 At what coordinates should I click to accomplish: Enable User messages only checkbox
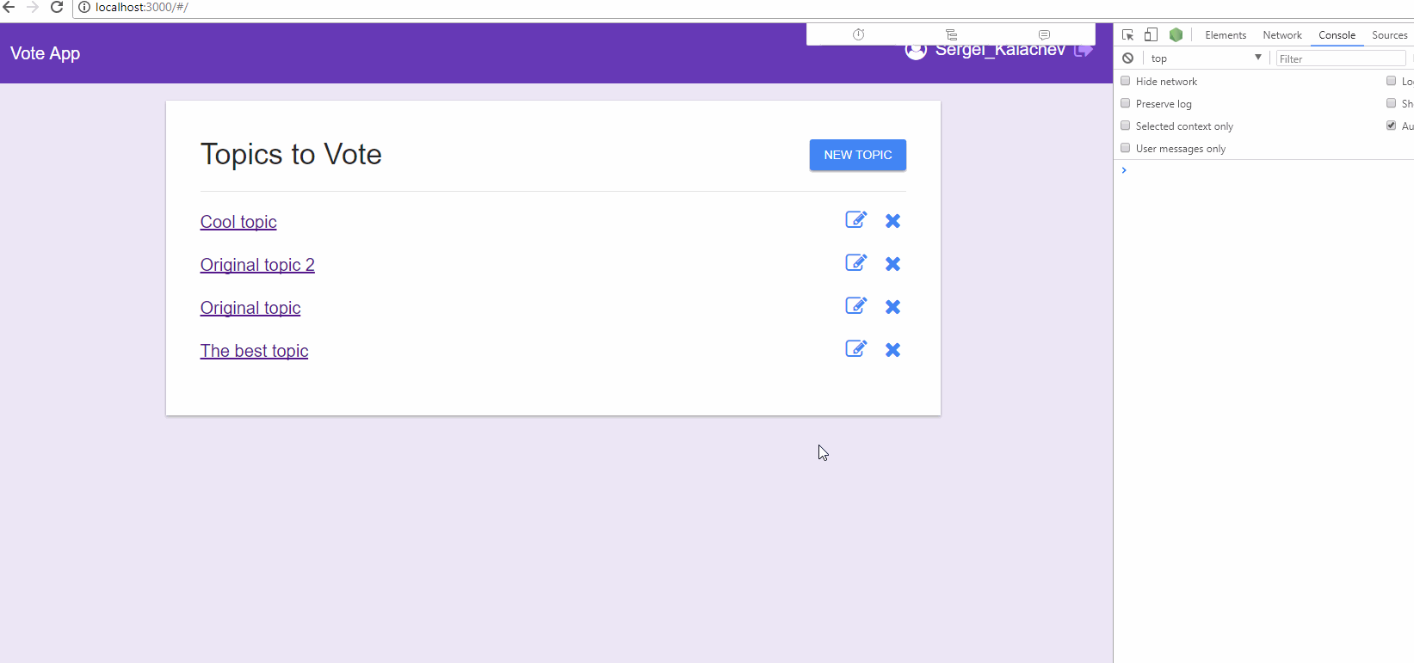[1125, 148]
